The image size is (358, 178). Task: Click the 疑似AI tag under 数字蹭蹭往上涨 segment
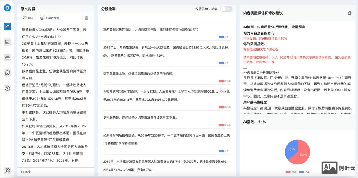click(225, 81)
